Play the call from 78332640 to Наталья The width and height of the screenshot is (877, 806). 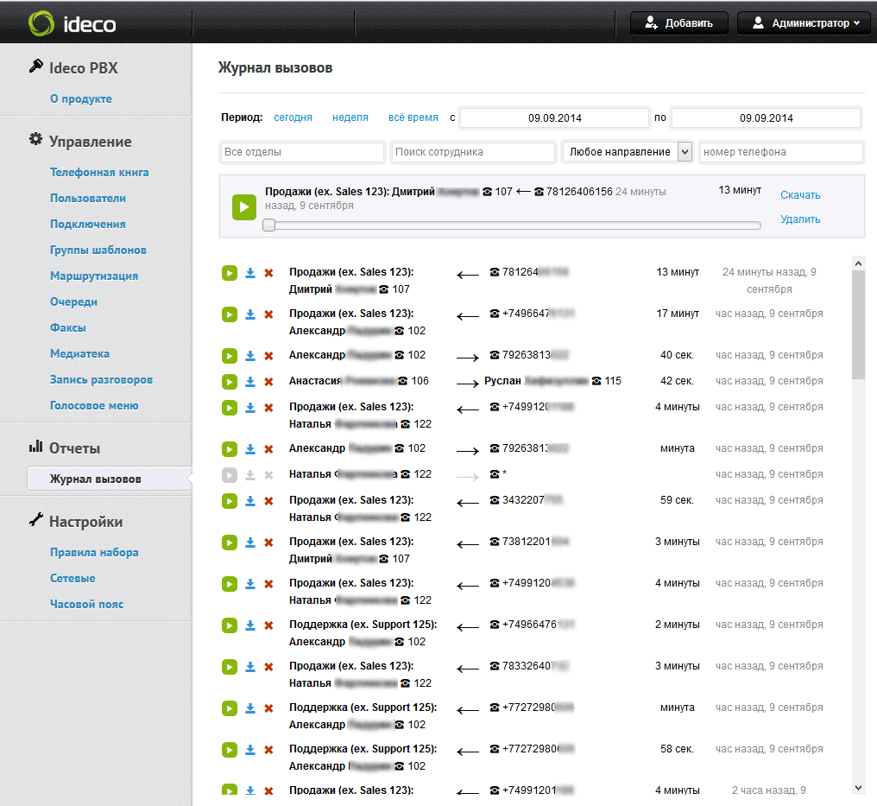click(230, 667)
